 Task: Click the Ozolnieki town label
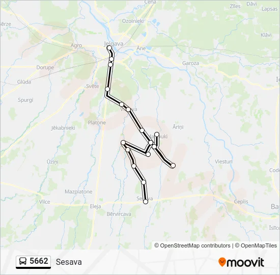coord(133,21)
